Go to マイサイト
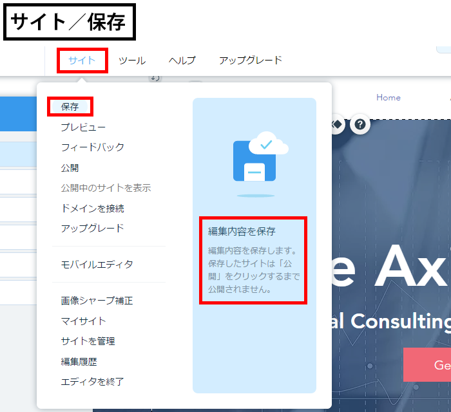This screenshot has width=451, height=412. [x=83, y=321]
